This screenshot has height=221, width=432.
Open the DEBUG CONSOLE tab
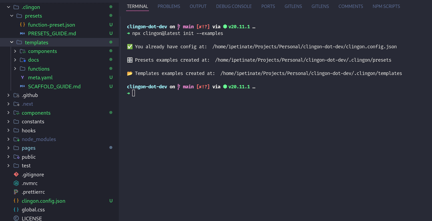click(x=234, y=6)
